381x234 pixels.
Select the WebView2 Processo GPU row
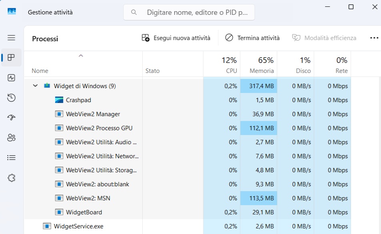[188, 128]
